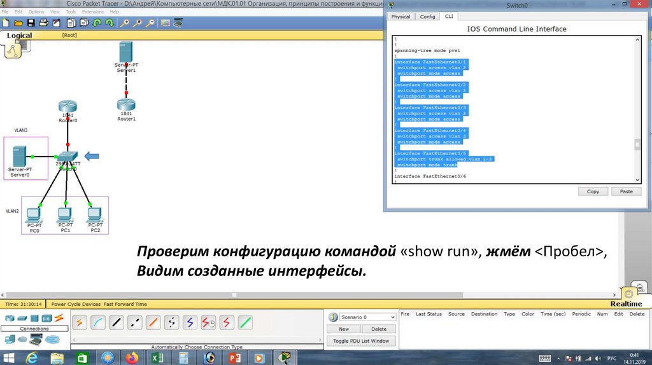Select the Custom Made Devices category
Screen dimensions: 652x365
point(36,340)
